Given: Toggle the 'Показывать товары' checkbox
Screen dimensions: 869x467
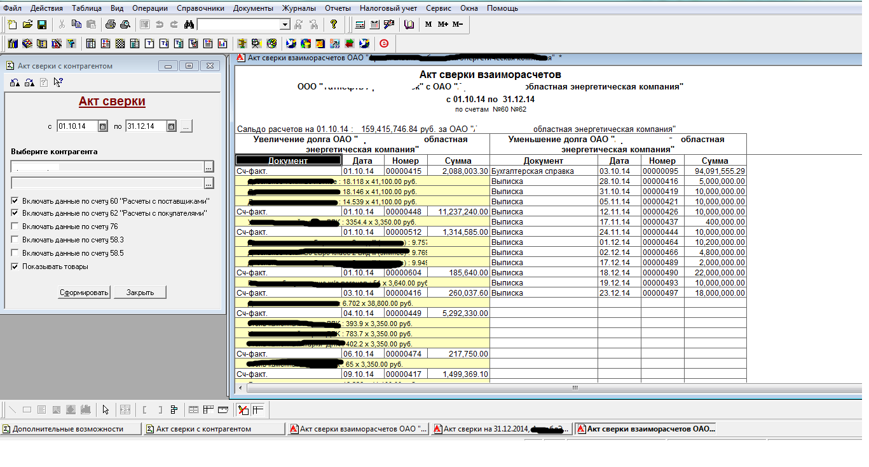Looking at the screenshot, I should 15,266.
